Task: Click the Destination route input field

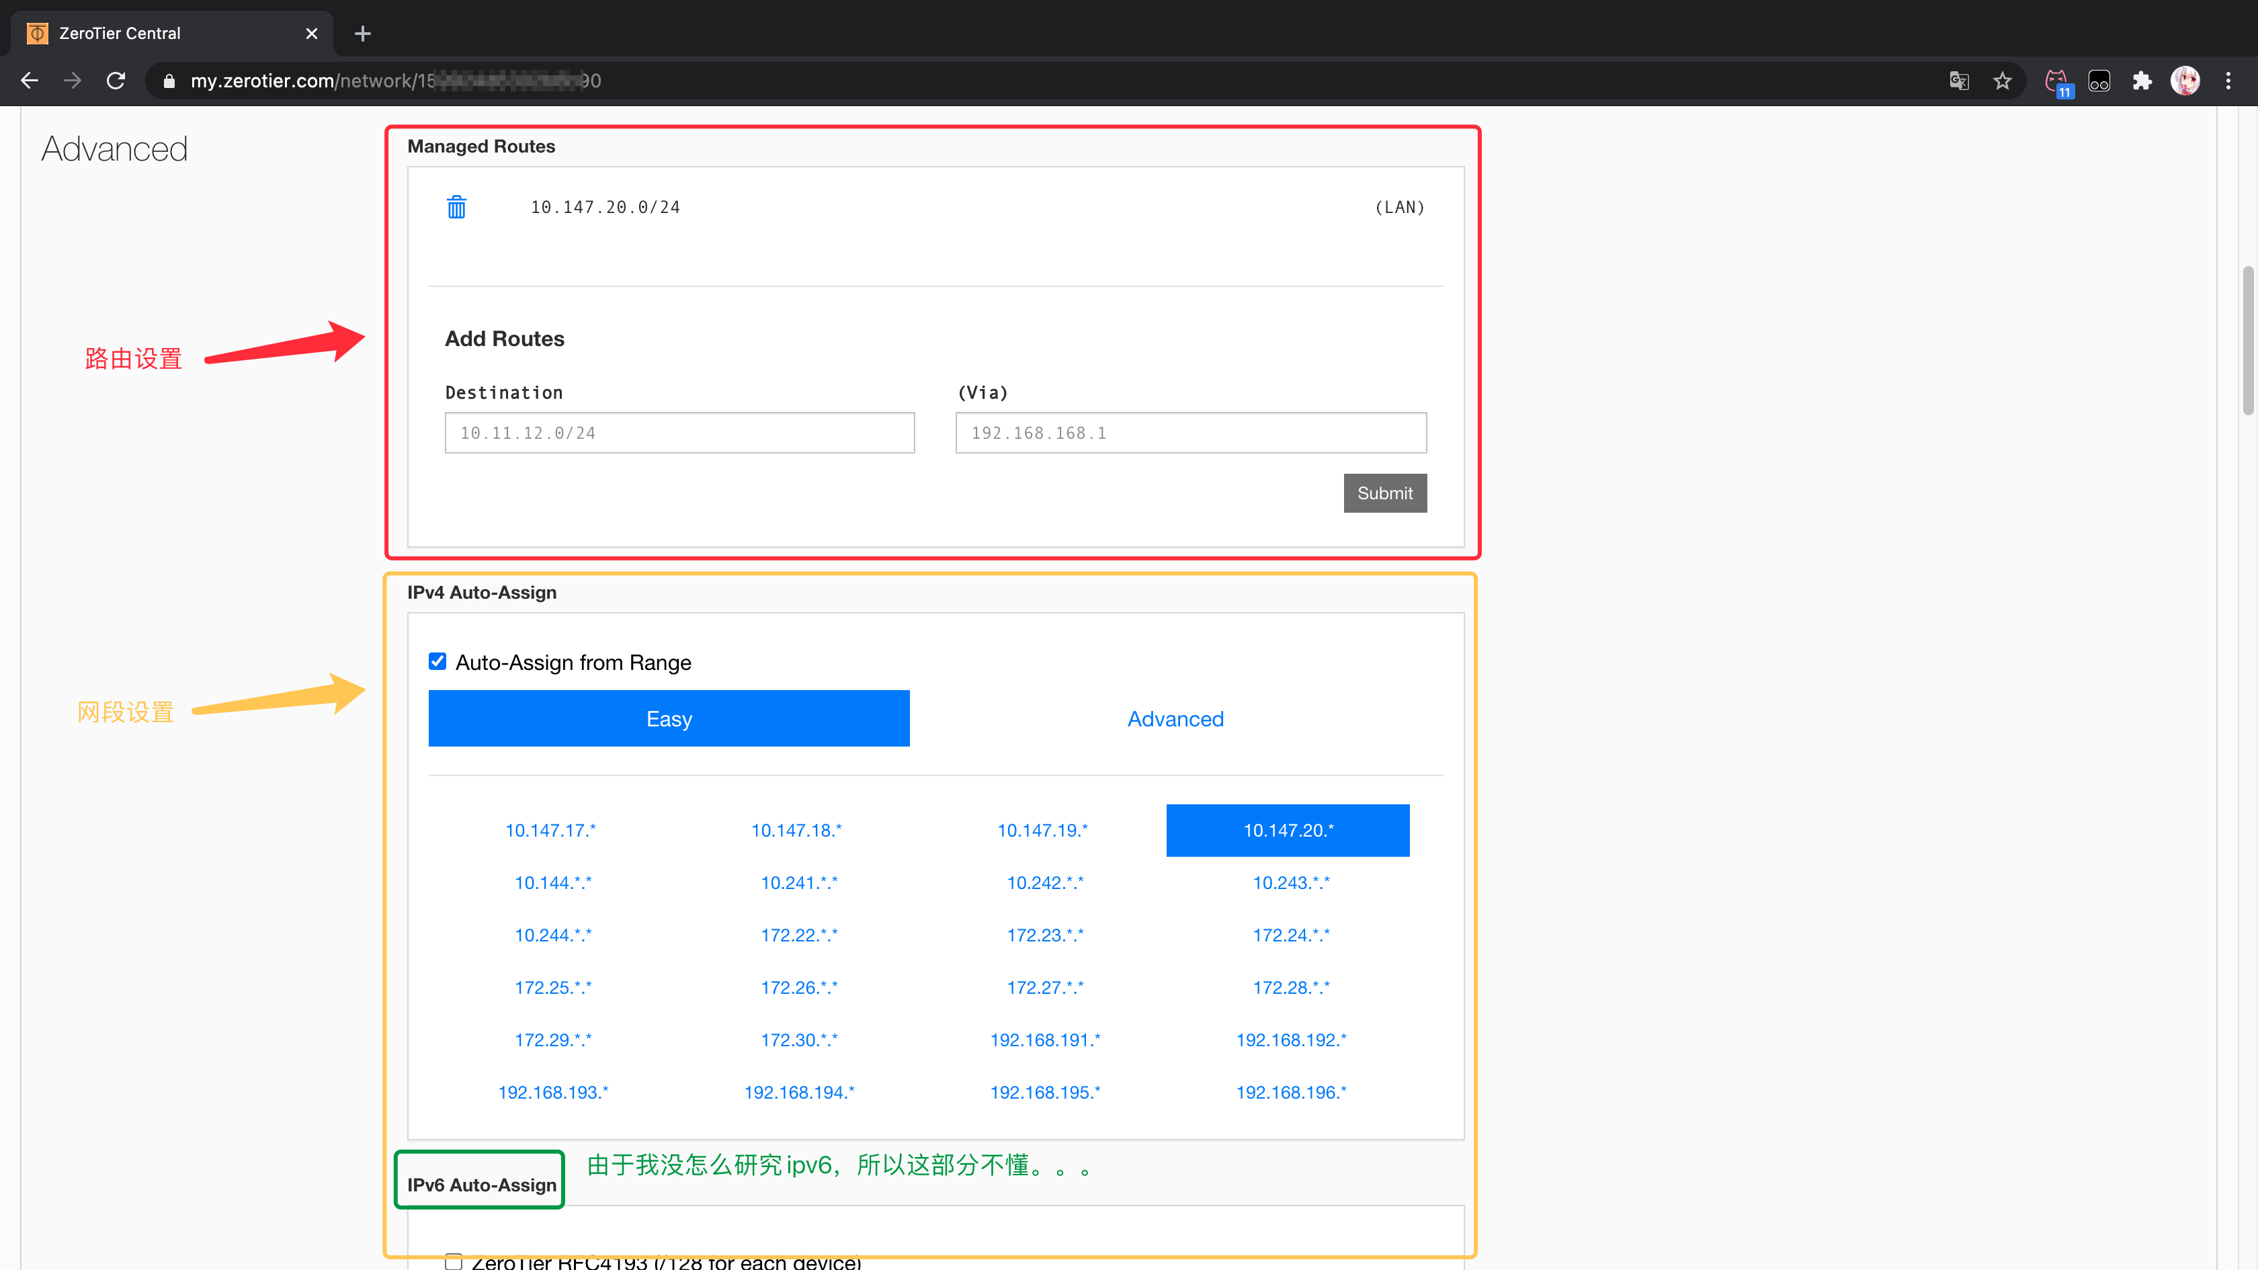Action: [x=679, y=433]
